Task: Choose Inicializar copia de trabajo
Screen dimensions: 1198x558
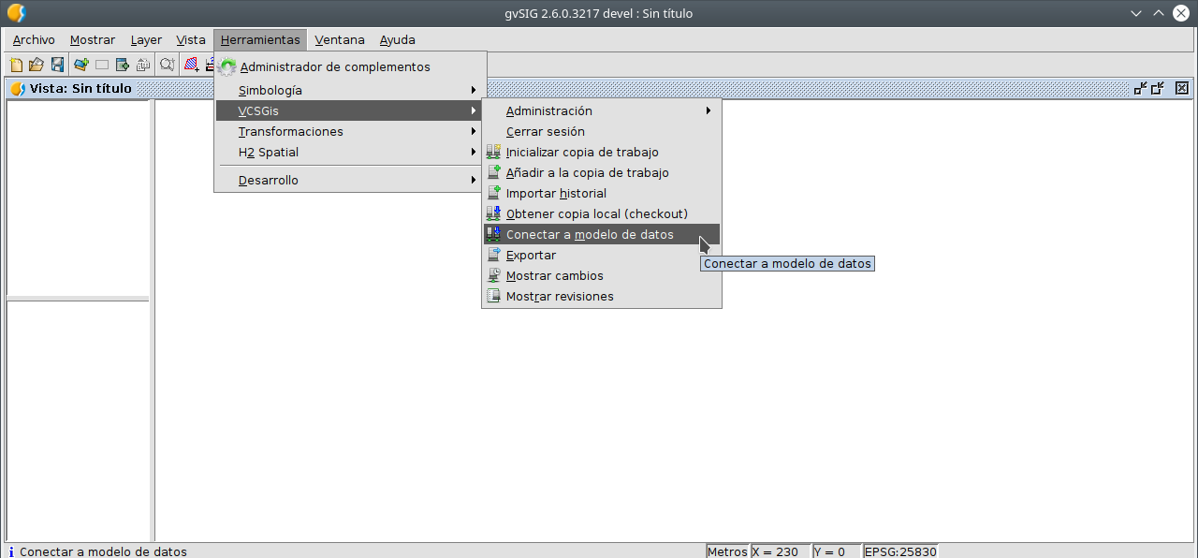Action: click(x=602, y=152)
